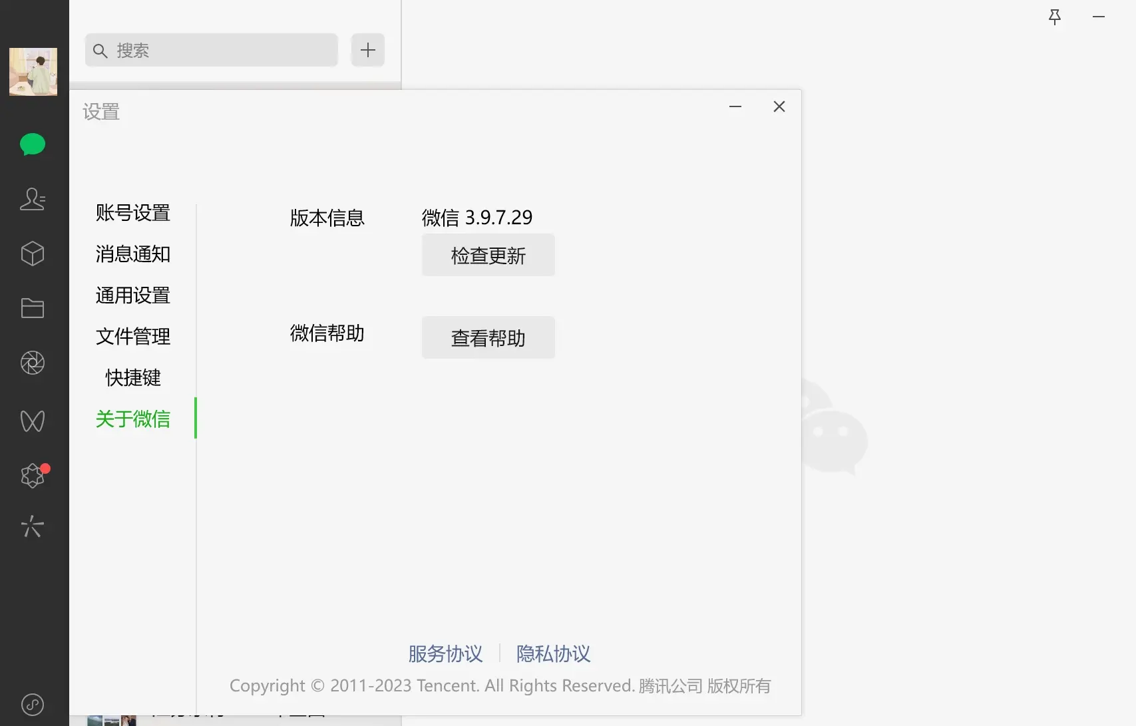Go to the 文件管理 tab
Screen dimensions: 1136x726
pyautogui.click(x=133, y=337)
